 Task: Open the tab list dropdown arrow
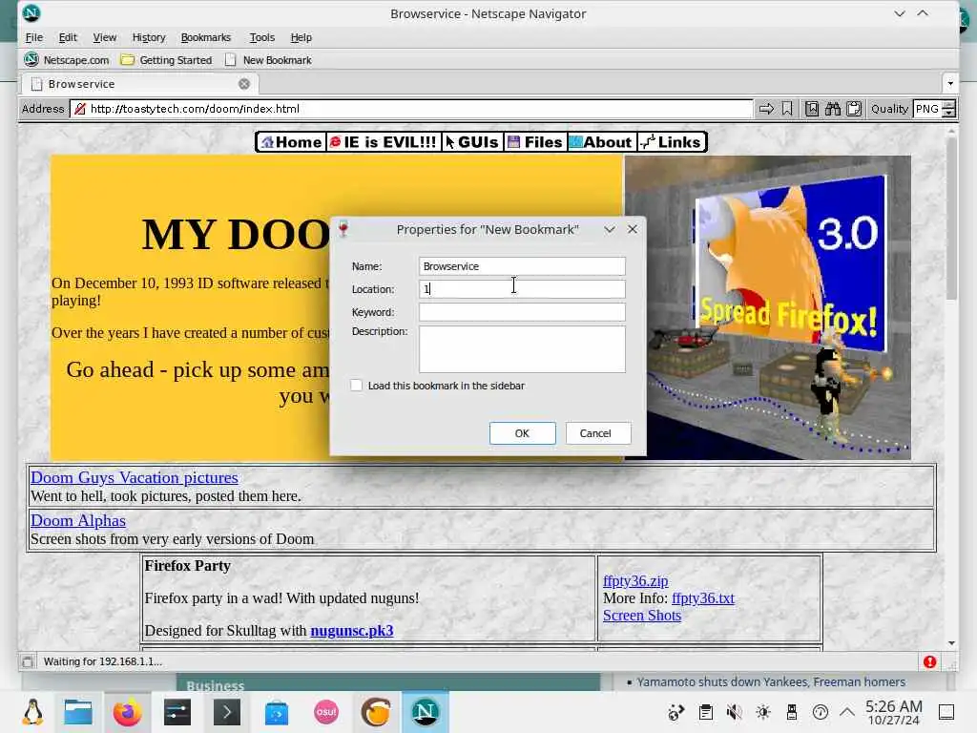pyautogui.click(x=950, y=83)
